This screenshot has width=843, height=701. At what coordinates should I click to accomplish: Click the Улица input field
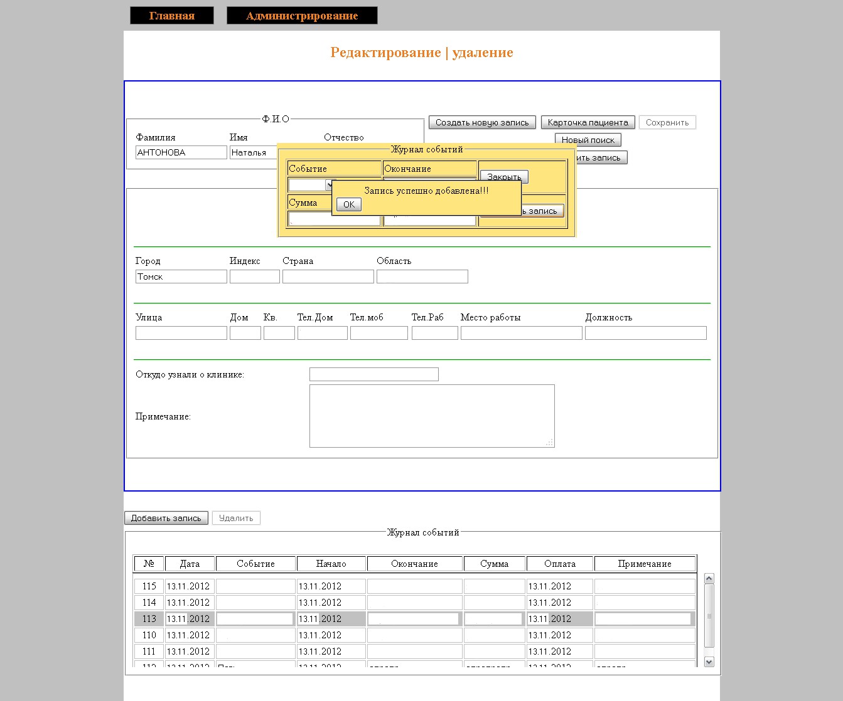click(x=181, y=333)
